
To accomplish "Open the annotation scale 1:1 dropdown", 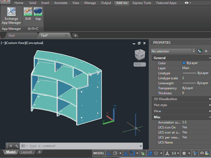I will (x=175, y=153).
